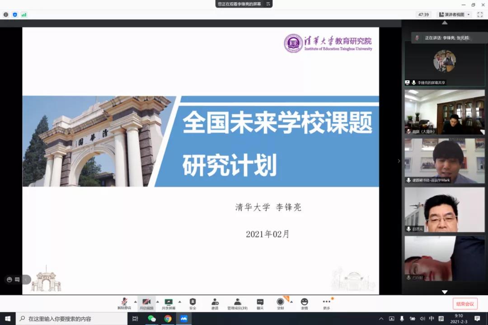The width and height of the screenshot is (488, 325).
Task: Click chat bubble icon on floating left widget
Action: (x=17, y=279)
